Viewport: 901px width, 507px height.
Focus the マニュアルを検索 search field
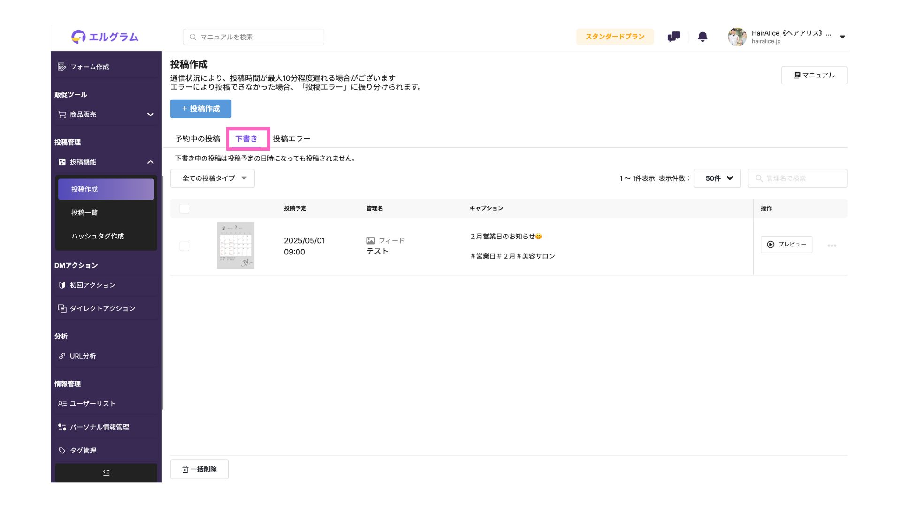coord(253,37)
